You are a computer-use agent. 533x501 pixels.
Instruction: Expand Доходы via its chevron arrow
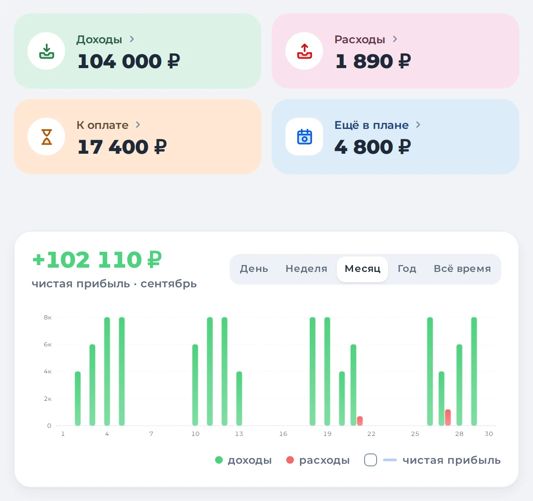click(x=132, y=39)
